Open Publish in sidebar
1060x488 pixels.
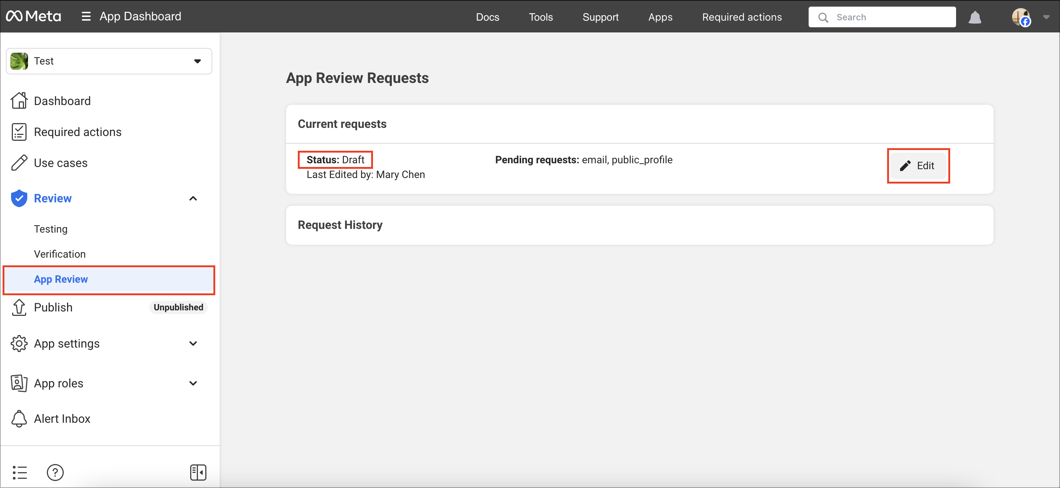click(53, 307)
